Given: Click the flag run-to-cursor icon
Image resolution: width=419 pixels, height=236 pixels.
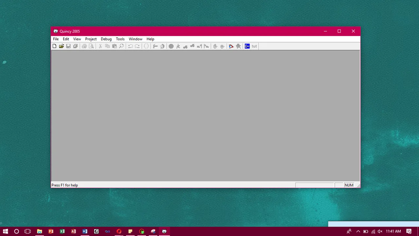Looking at the screenshot, I should coord(206,46).
